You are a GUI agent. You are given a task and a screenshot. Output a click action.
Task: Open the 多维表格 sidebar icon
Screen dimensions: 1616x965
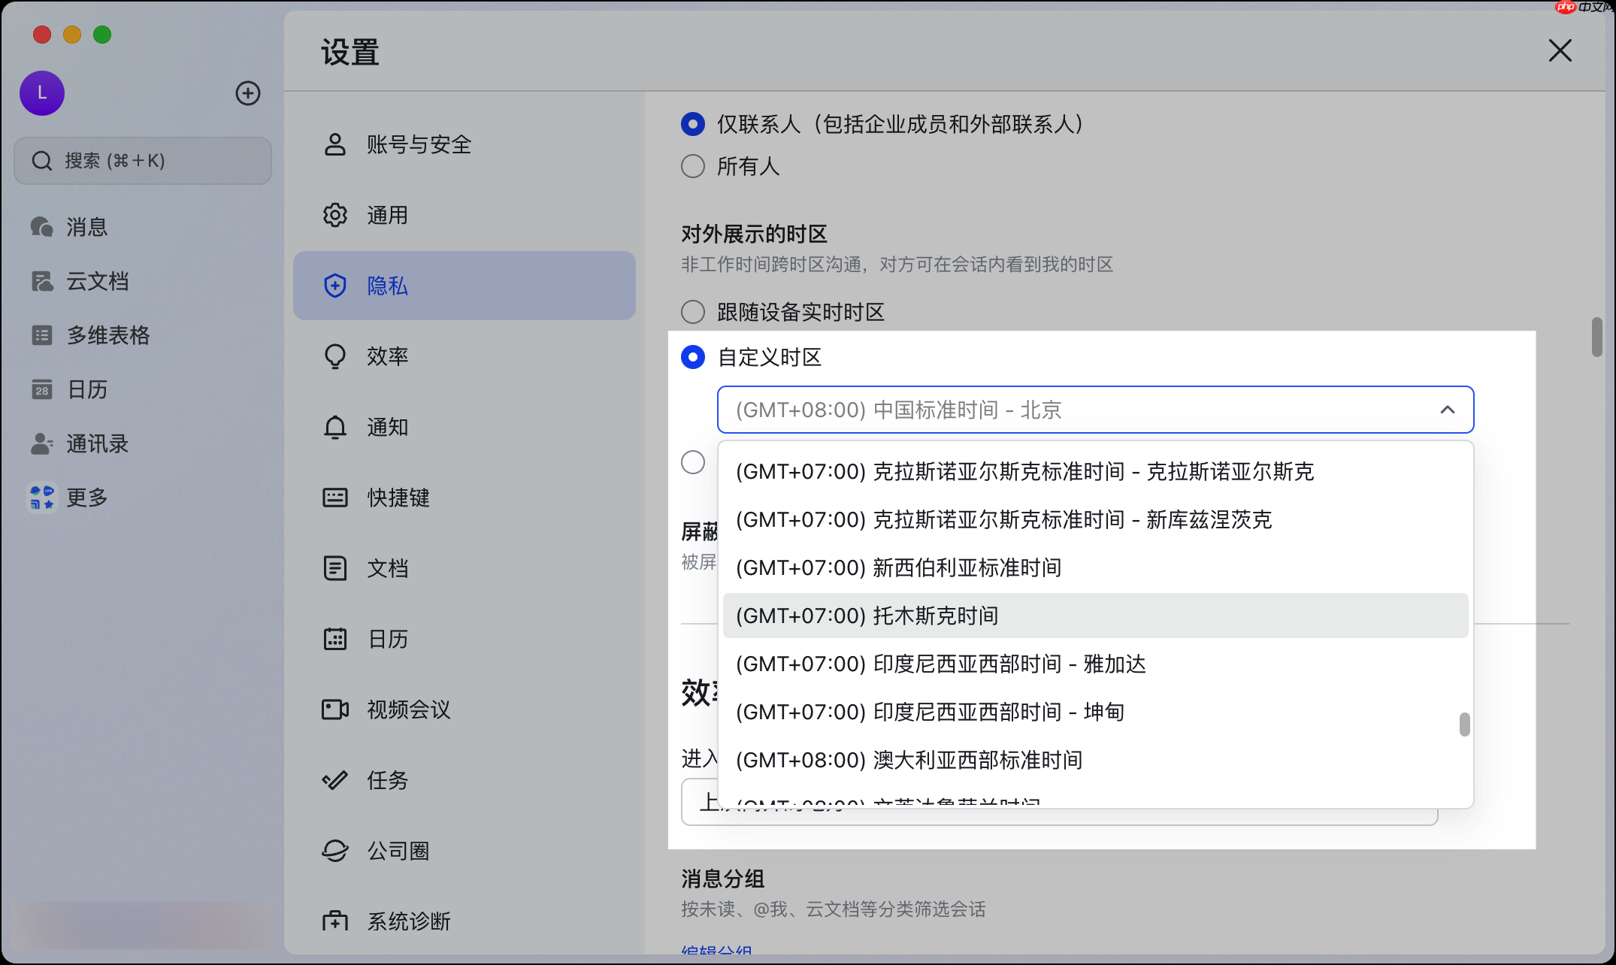click(x=42, y=335)
